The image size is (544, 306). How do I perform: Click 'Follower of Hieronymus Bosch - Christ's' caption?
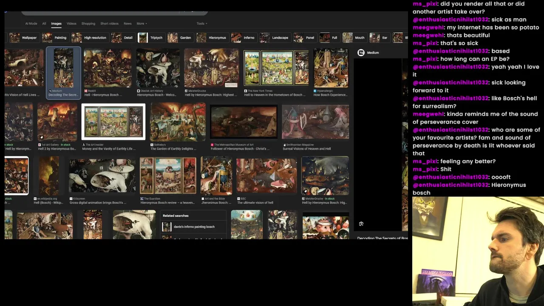(x=240, y=149)
